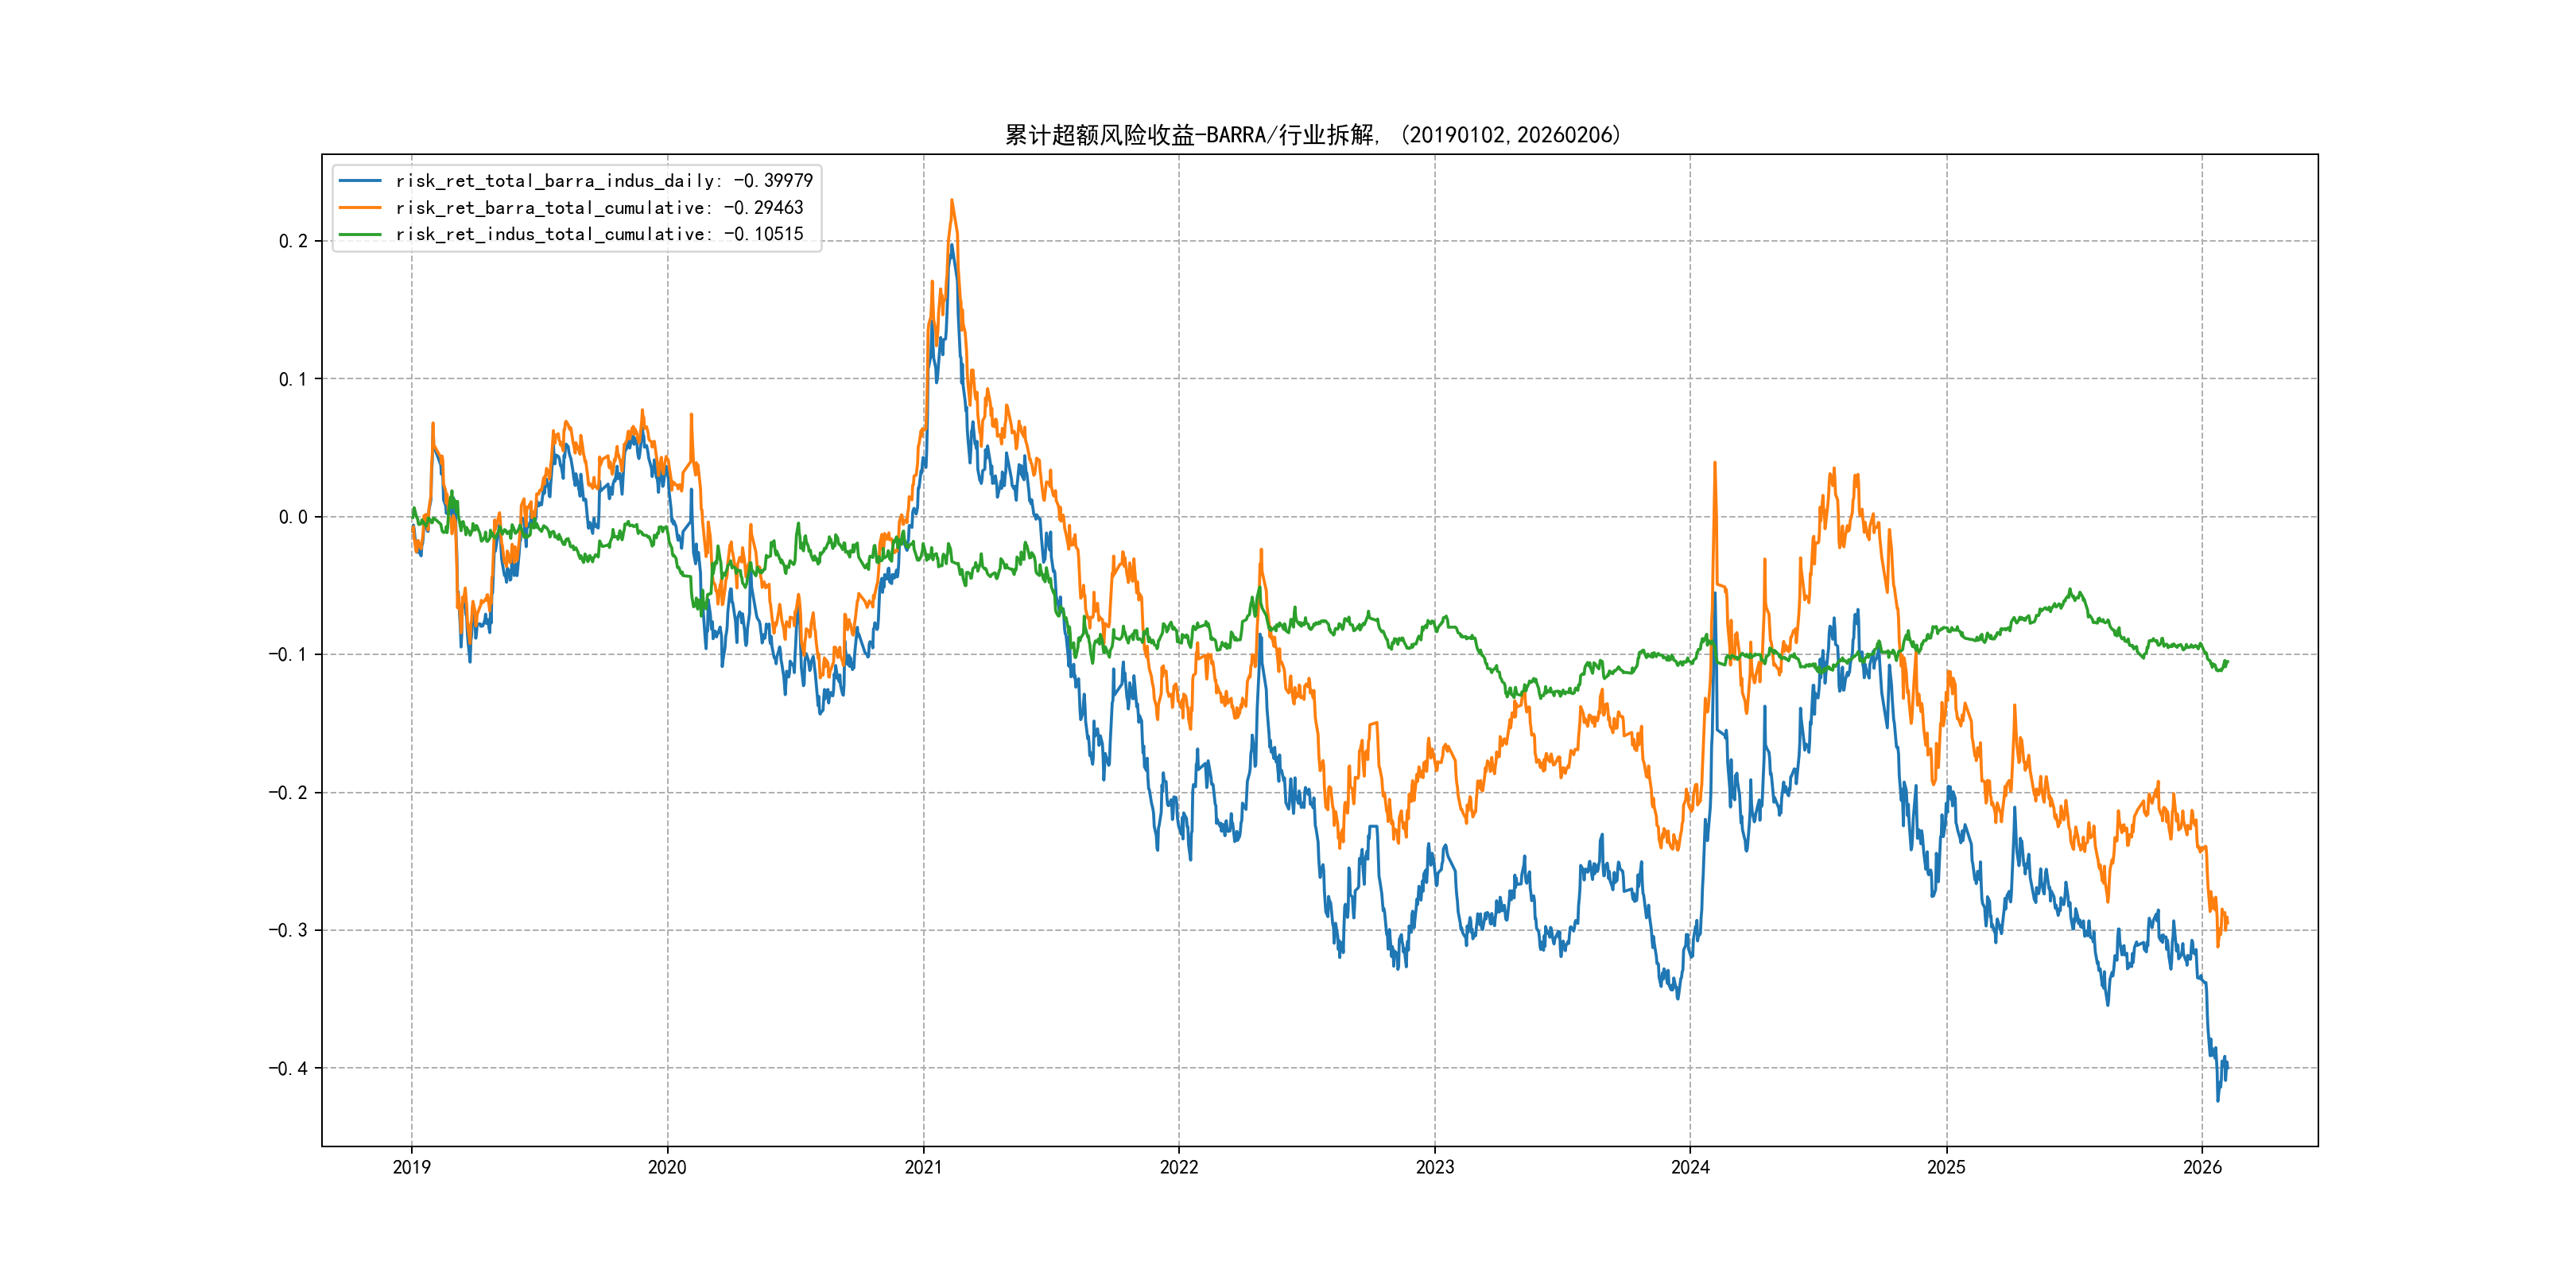Click the -0.4 y-axis tick label

pyautogui.click(x=288, y=1068)
